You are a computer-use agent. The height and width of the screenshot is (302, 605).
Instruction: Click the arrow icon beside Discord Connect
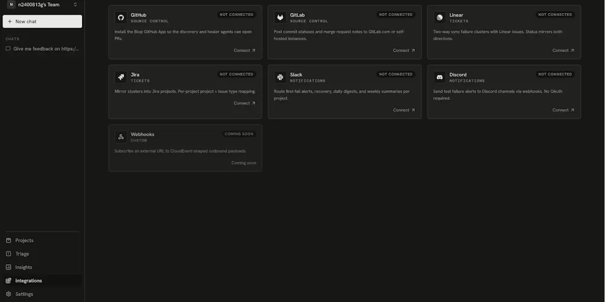point(572,110)
